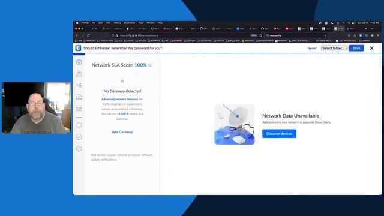Click the Discover devices button
This screenshot has height=216, width=384.
click(x=279, y=134)
